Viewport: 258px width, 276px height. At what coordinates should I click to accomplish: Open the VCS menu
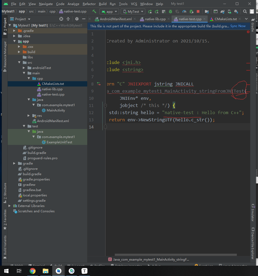point(134,4)
